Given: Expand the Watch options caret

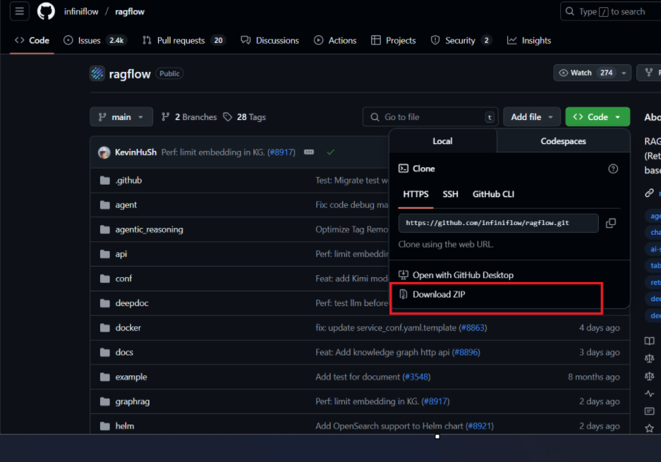Looking at the screenshot, I should [624, 73].
